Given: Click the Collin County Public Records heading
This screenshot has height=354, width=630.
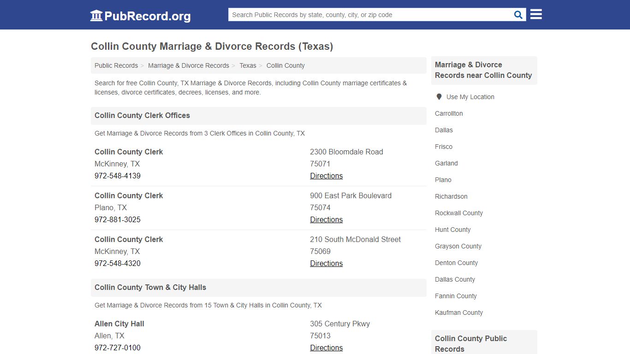Looking at the screenshot, I should [471, 343].
